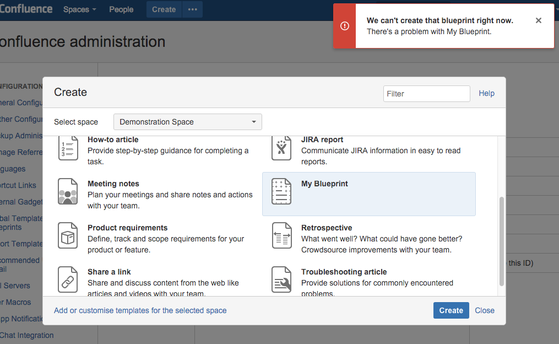Open the more options ellipsis in header
The width and height of the screenshot is (559, 344).
[x=193, y=9]
